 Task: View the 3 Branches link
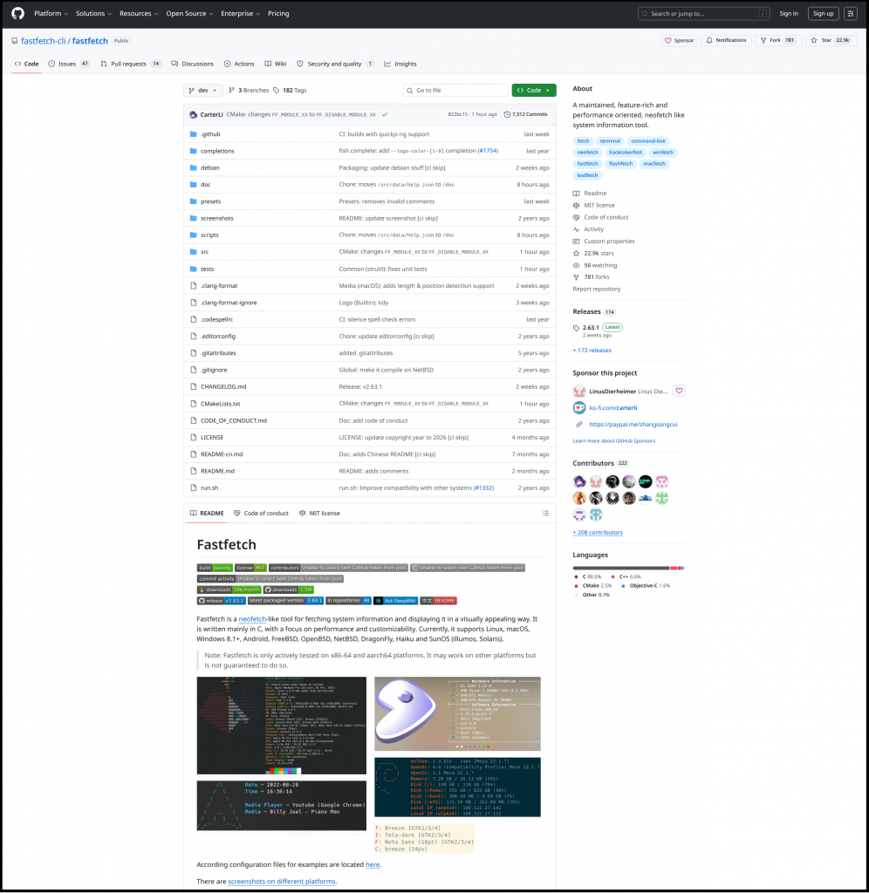(249, 90)
